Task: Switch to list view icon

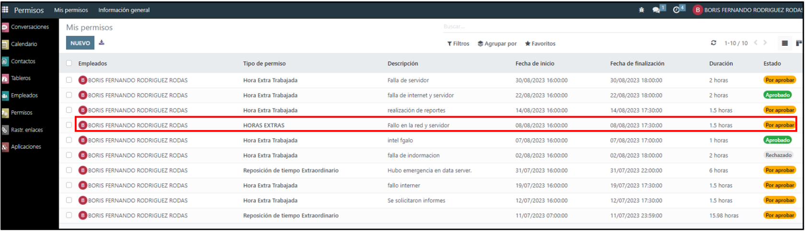Action: coord(784,43)
